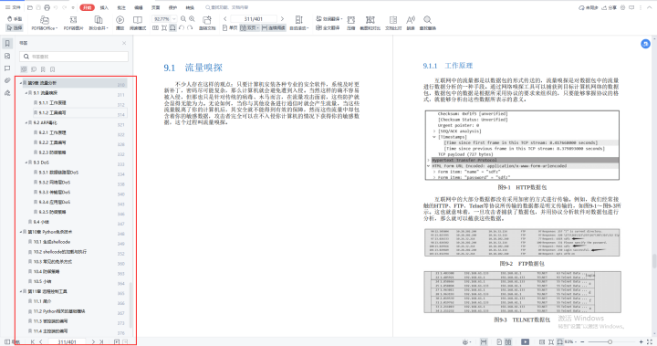Show the attachments sidebar panel
This screenshot has height=346, width=657.
tap(7, 80)
